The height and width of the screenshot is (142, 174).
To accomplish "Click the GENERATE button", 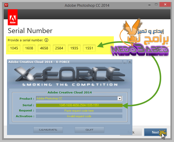I will (x=48, y=130).
